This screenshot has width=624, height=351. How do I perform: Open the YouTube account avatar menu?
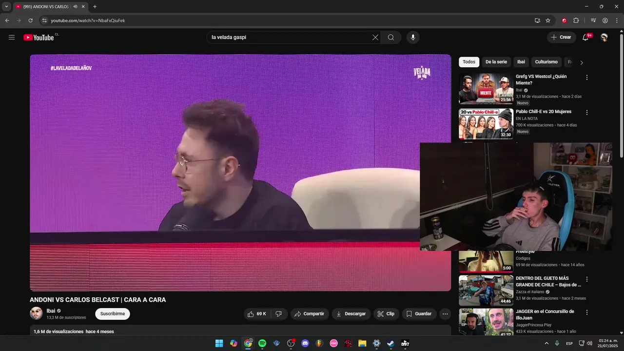click(x=604, y=38)
